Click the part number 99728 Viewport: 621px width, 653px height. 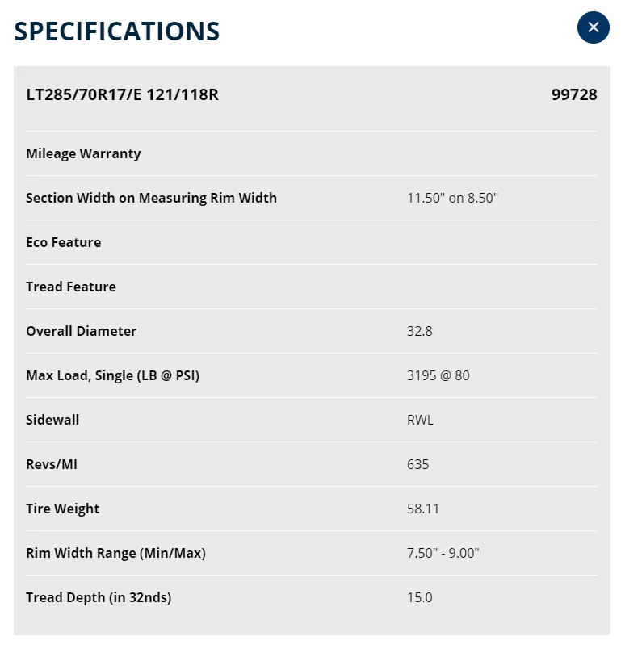pos(574,94)
